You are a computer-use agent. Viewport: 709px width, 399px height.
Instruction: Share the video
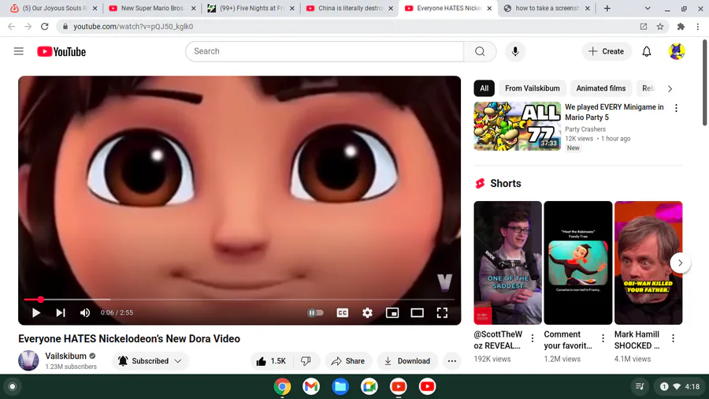point(347,361)
